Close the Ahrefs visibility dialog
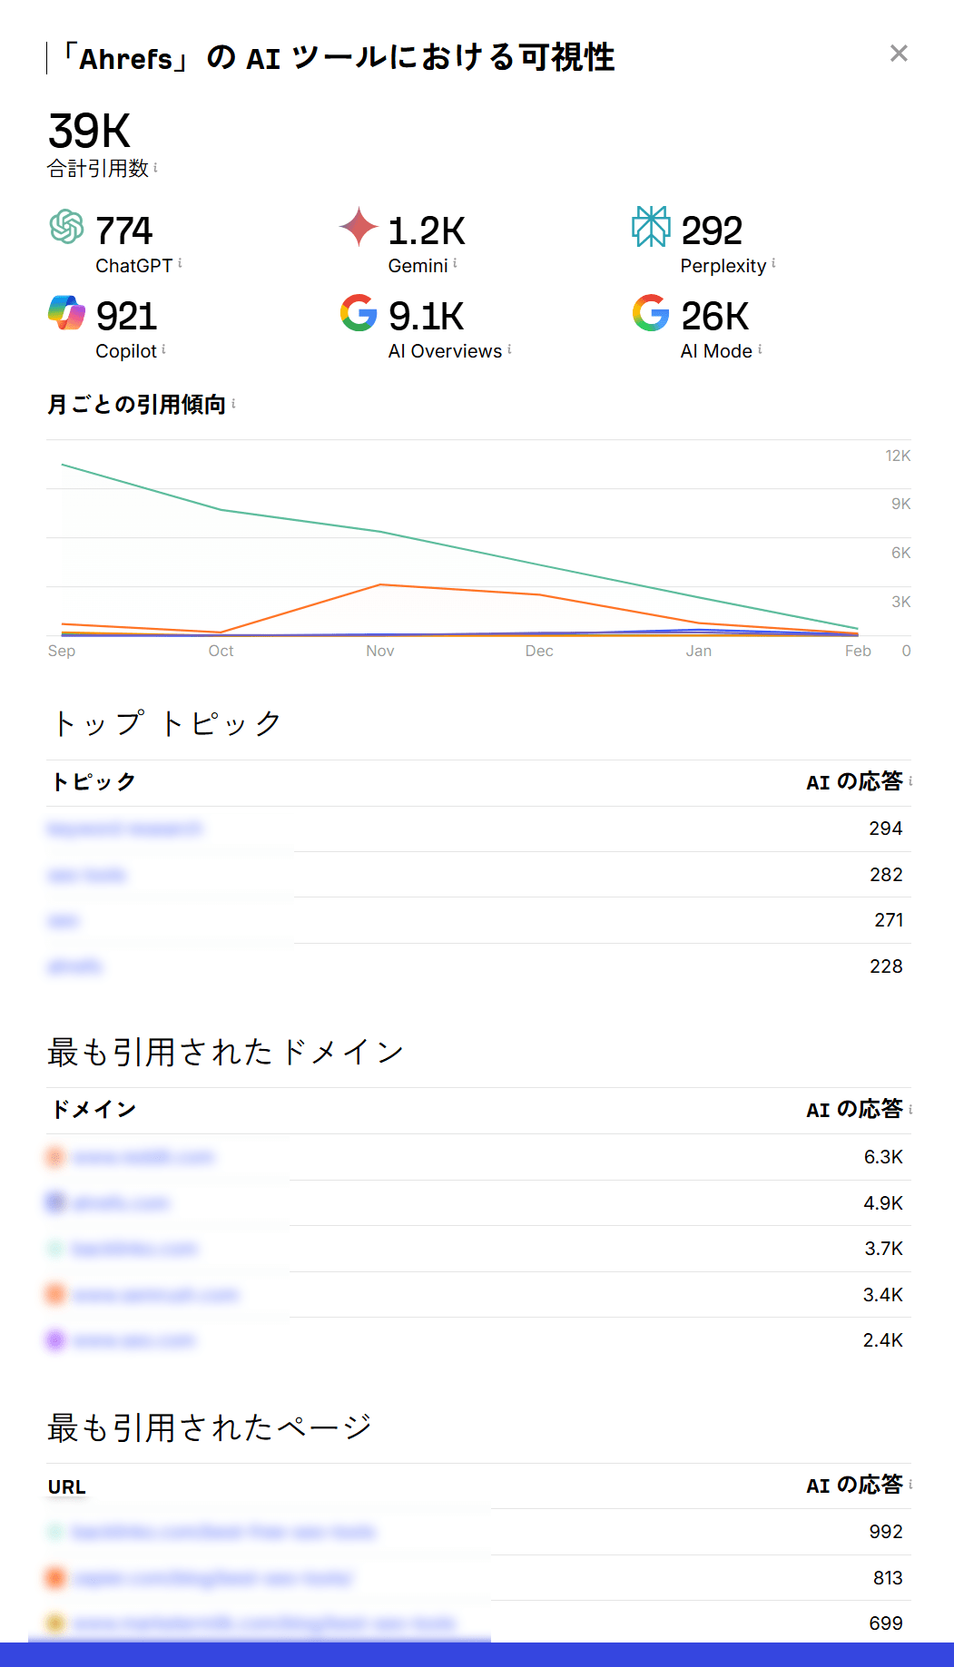Viewport: 954px width, 1667px height. pyautogui.click(x=899, y=53)
